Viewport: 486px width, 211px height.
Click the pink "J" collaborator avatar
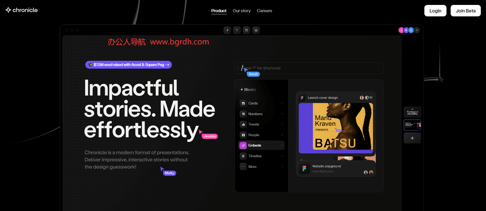[x=401, y=30]
